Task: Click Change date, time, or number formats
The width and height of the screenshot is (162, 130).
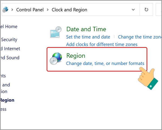Action: pos(105,64)
